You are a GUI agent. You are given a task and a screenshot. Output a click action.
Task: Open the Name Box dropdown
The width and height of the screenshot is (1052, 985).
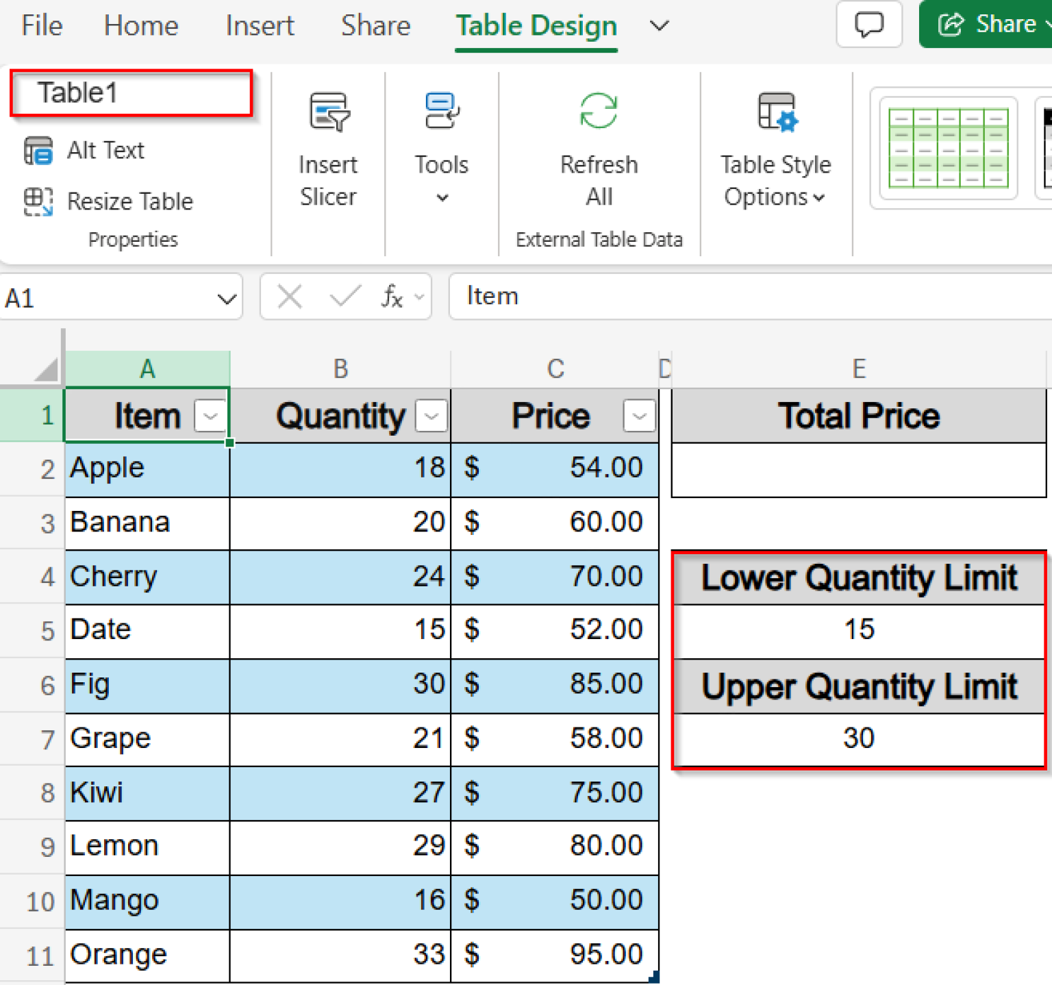point(225,297)
